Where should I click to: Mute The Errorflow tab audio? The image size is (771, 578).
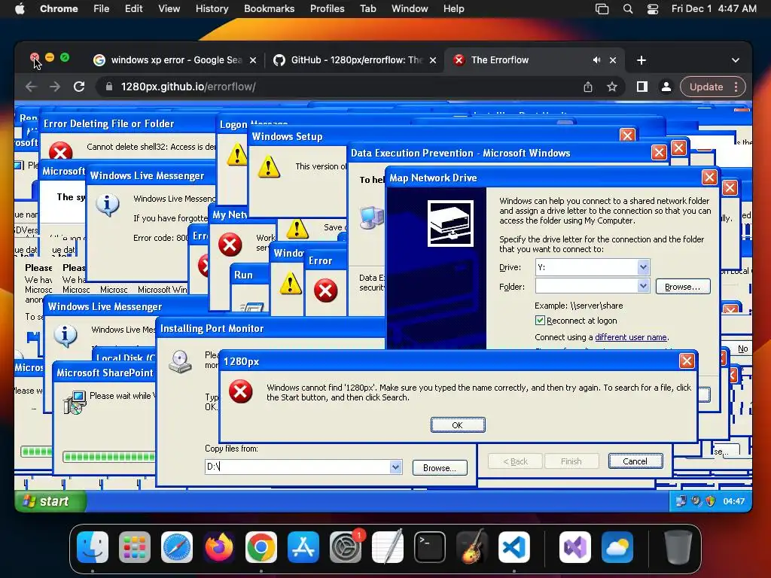596,60
